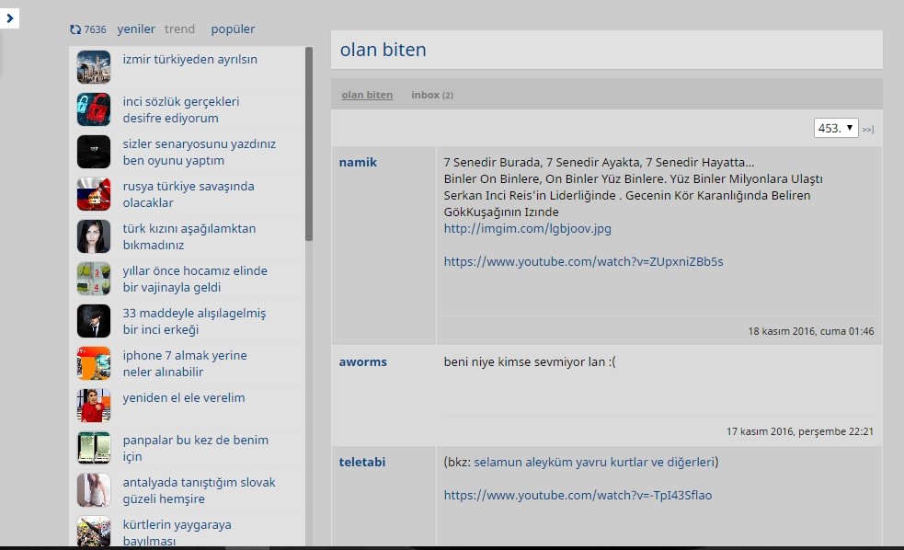Open topic yeniden el ele verelim
The width and height of the screenshot is (904, 550).
(184, 397)
